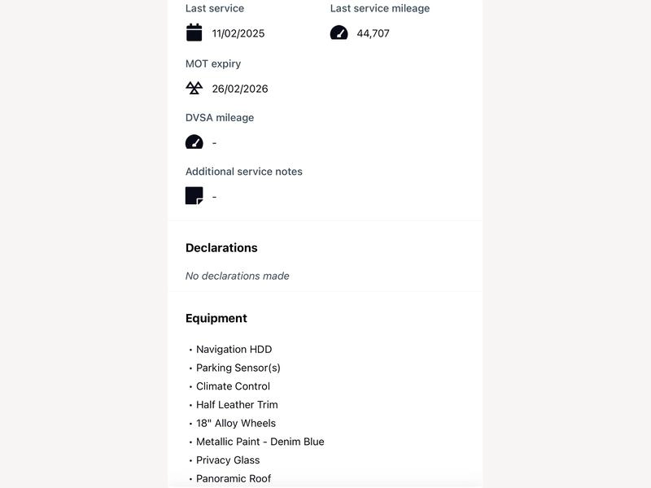The height and width of the screenshot is (488, 651).
Task: Select the 44,707 last service mileage value
Action: 373,33
